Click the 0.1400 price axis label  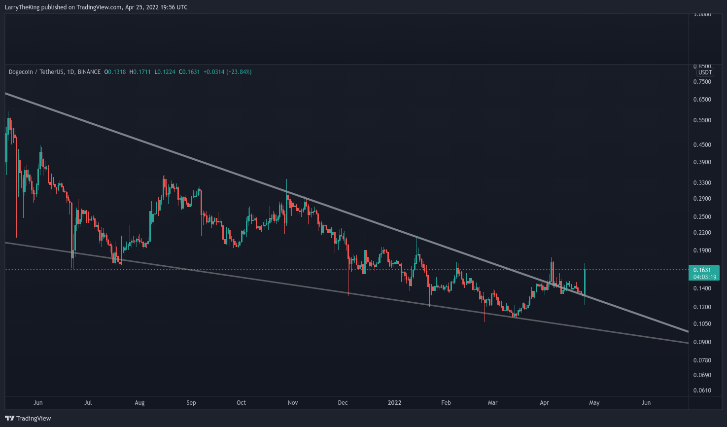pos(702,288)
